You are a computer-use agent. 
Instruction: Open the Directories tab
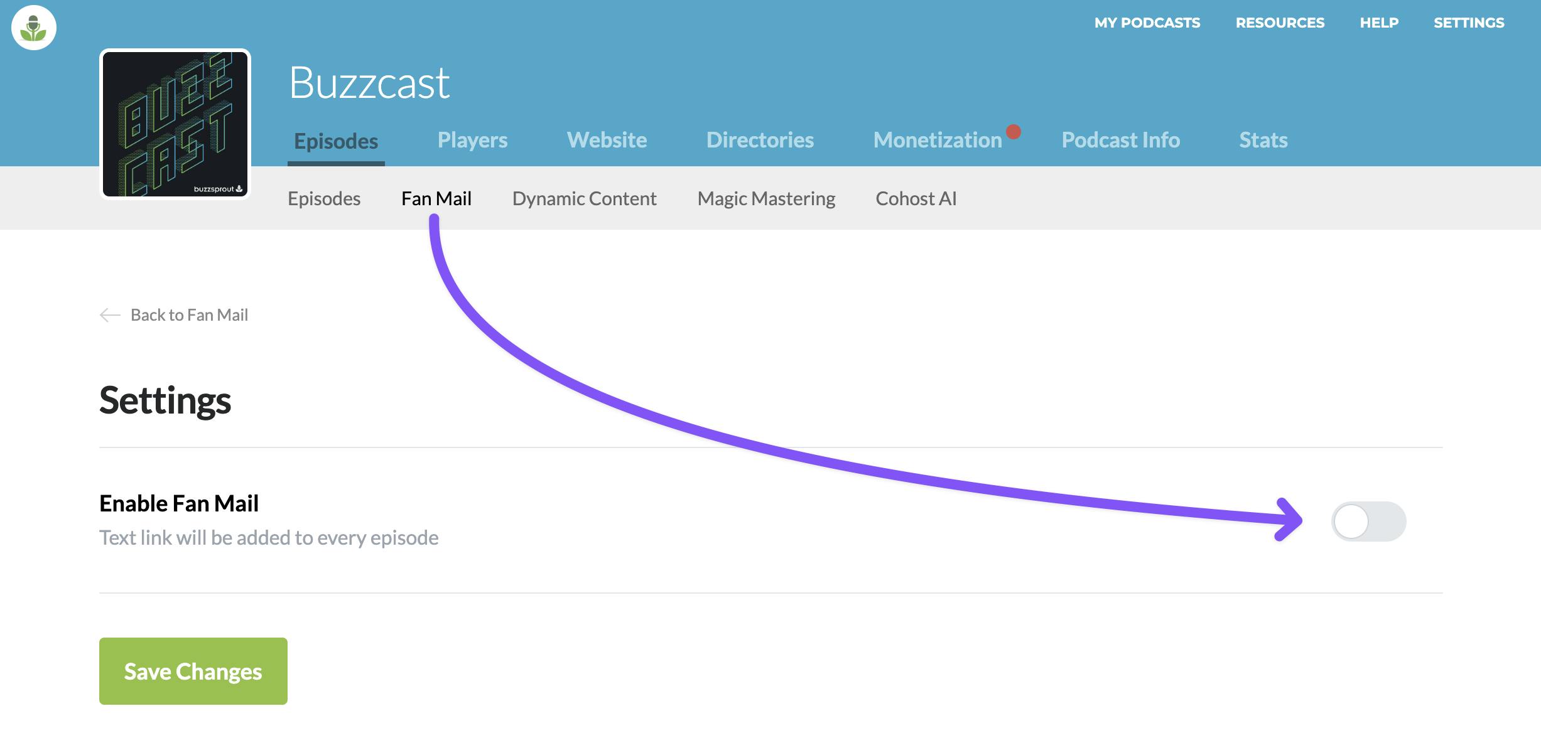pos(761,140)
